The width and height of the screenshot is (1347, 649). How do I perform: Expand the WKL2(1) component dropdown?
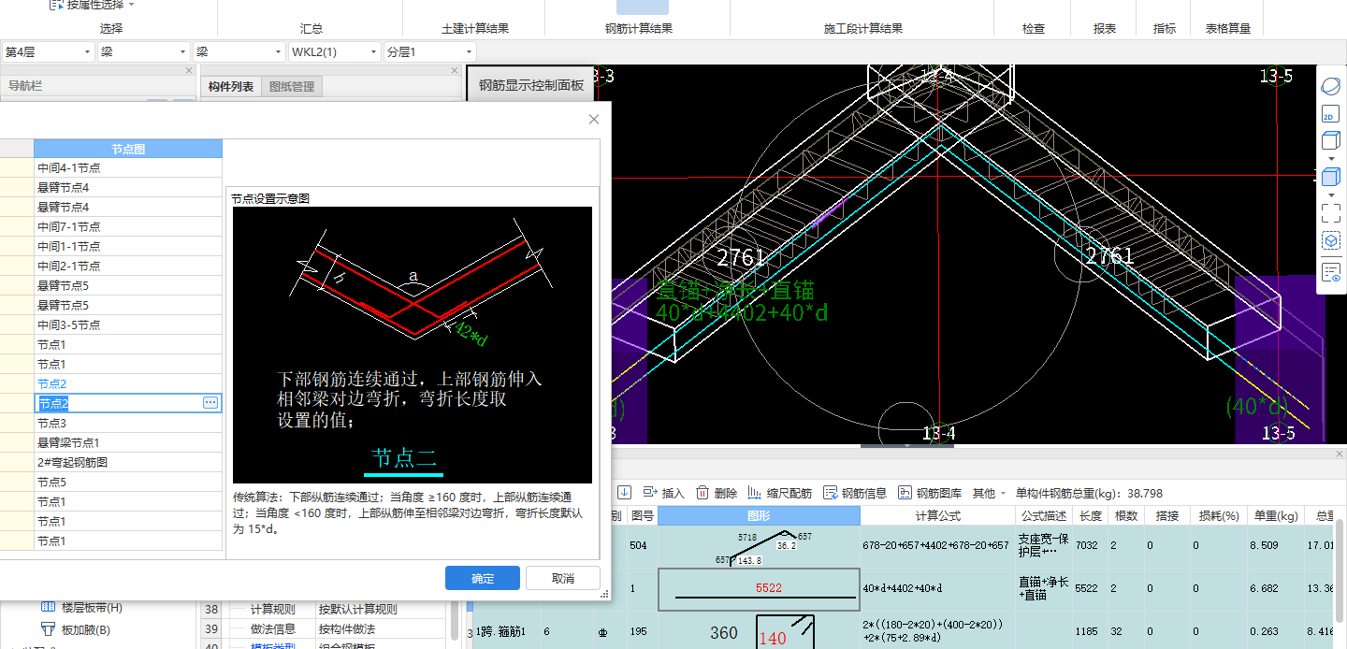point(335,52)
